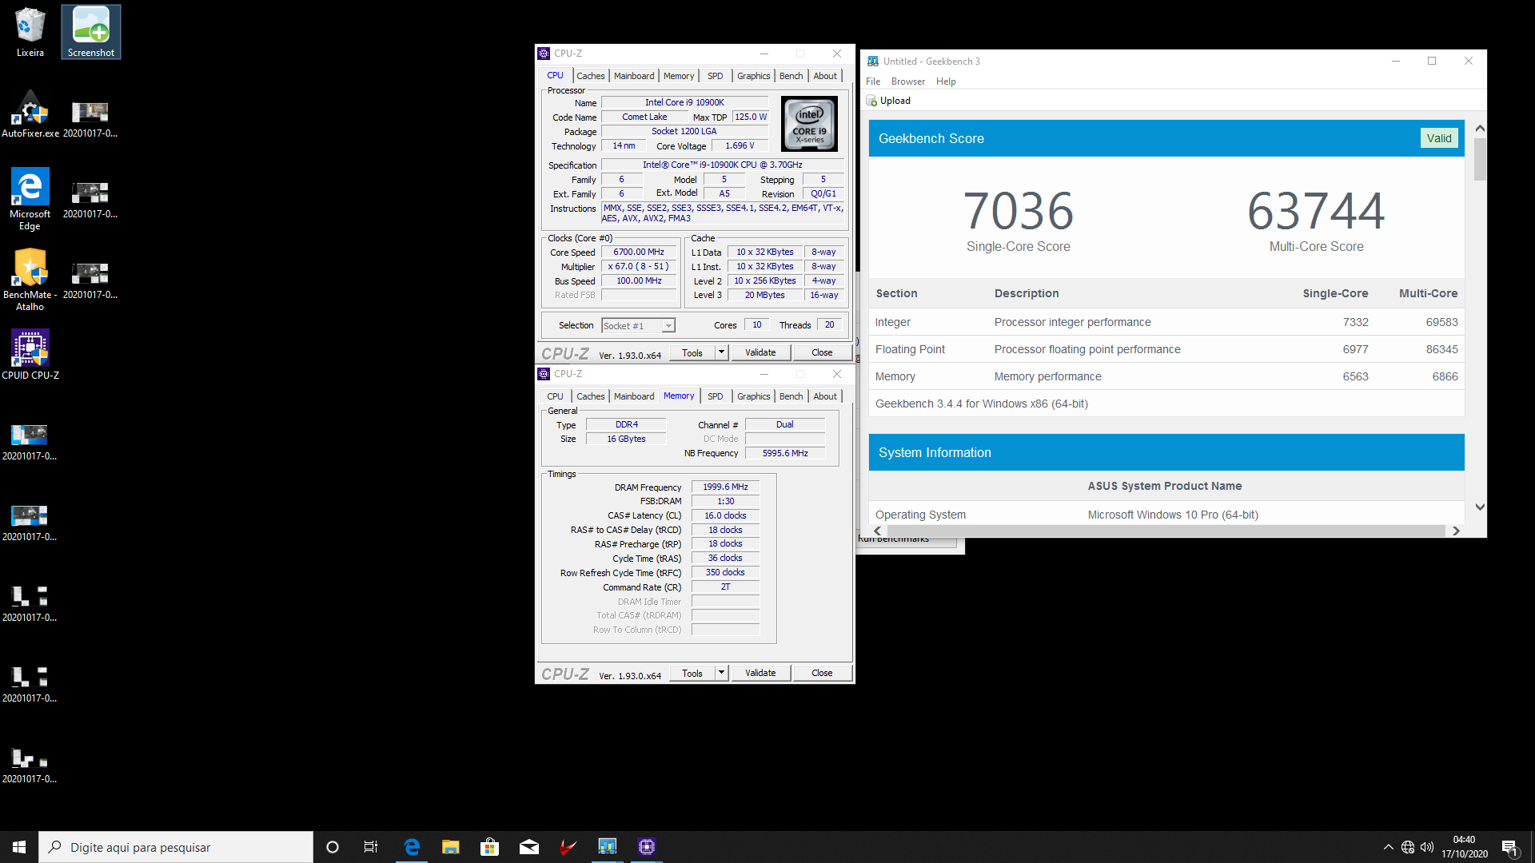Open Geekbench Browser menu

(x=908, y=82)
